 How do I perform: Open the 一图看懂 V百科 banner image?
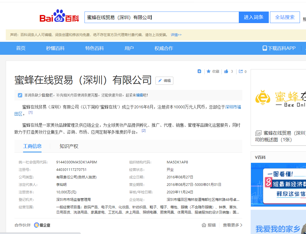coord(278,185)
